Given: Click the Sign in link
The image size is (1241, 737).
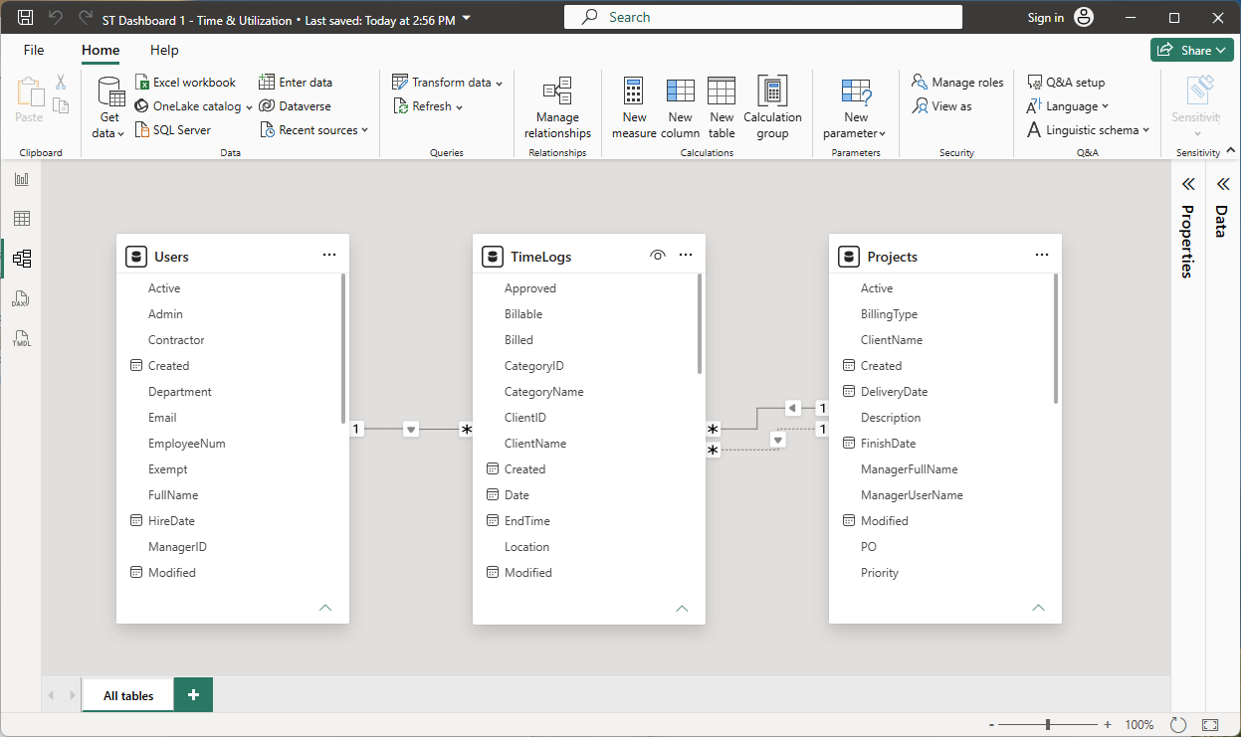Looking at the screenshot, I should point(1045,18).
